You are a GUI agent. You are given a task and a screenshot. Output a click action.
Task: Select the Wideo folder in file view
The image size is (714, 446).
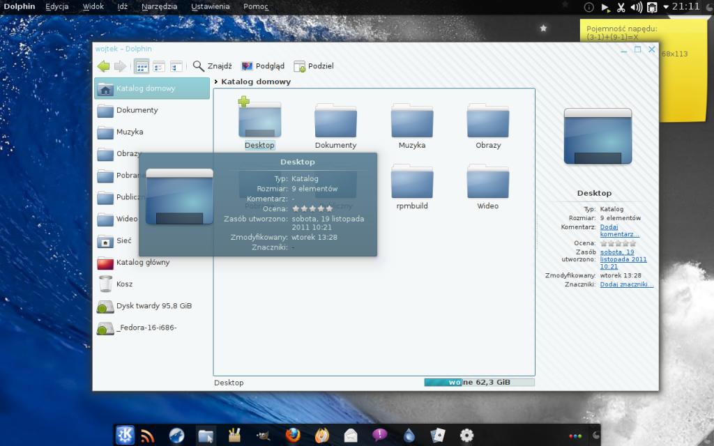(x=488, y=187)
